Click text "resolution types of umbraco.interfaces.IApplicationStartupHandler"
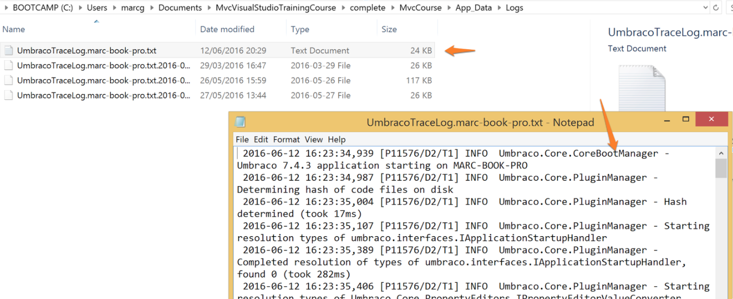The height and width of the screenshot is (299, 733). pyautogui.click(x=422, y=238)
